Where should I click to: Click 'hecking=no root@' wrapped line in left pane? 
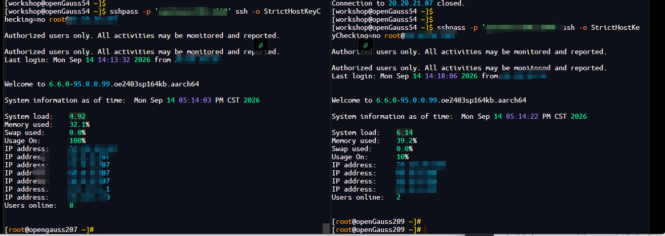(61, 19)
